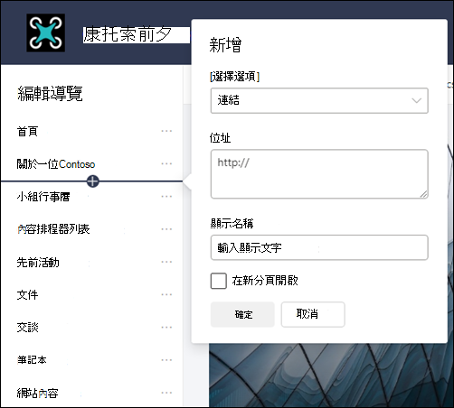This screenshot has width=454, height=408.
Task: Select the 內容排程器列表 navigation item
Action: [x=53, y=229]
